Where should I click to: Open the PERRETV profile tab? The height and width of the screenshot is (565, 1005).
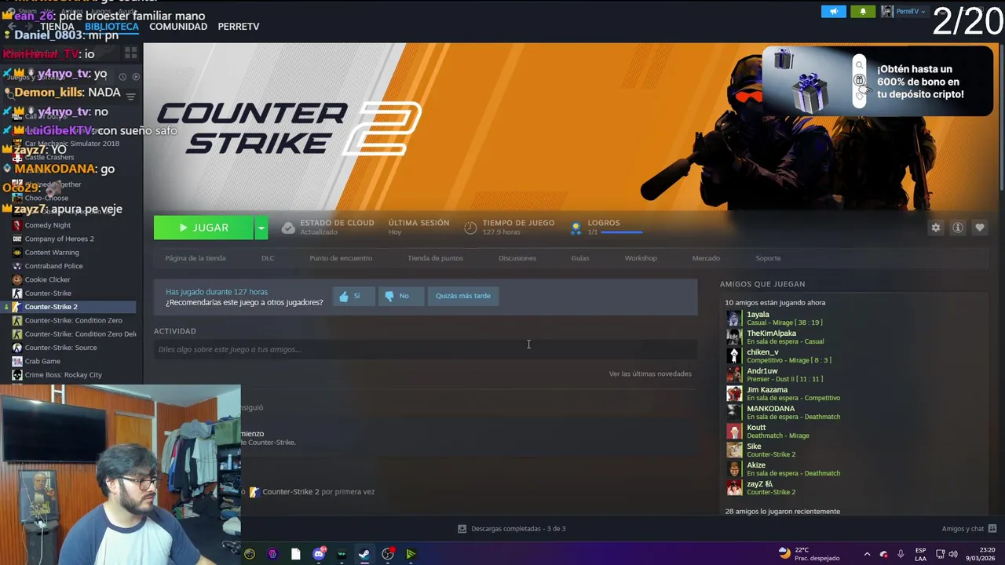239,27
